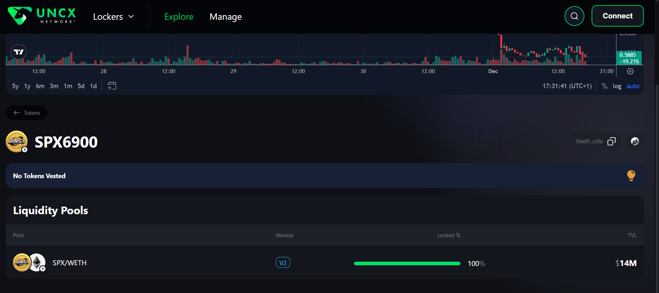659x293 pixels.
Task: Click the TradingView logo on chart
Action: 19,52
